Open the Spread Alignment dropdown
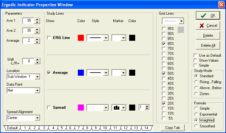 tap(37, 118)
